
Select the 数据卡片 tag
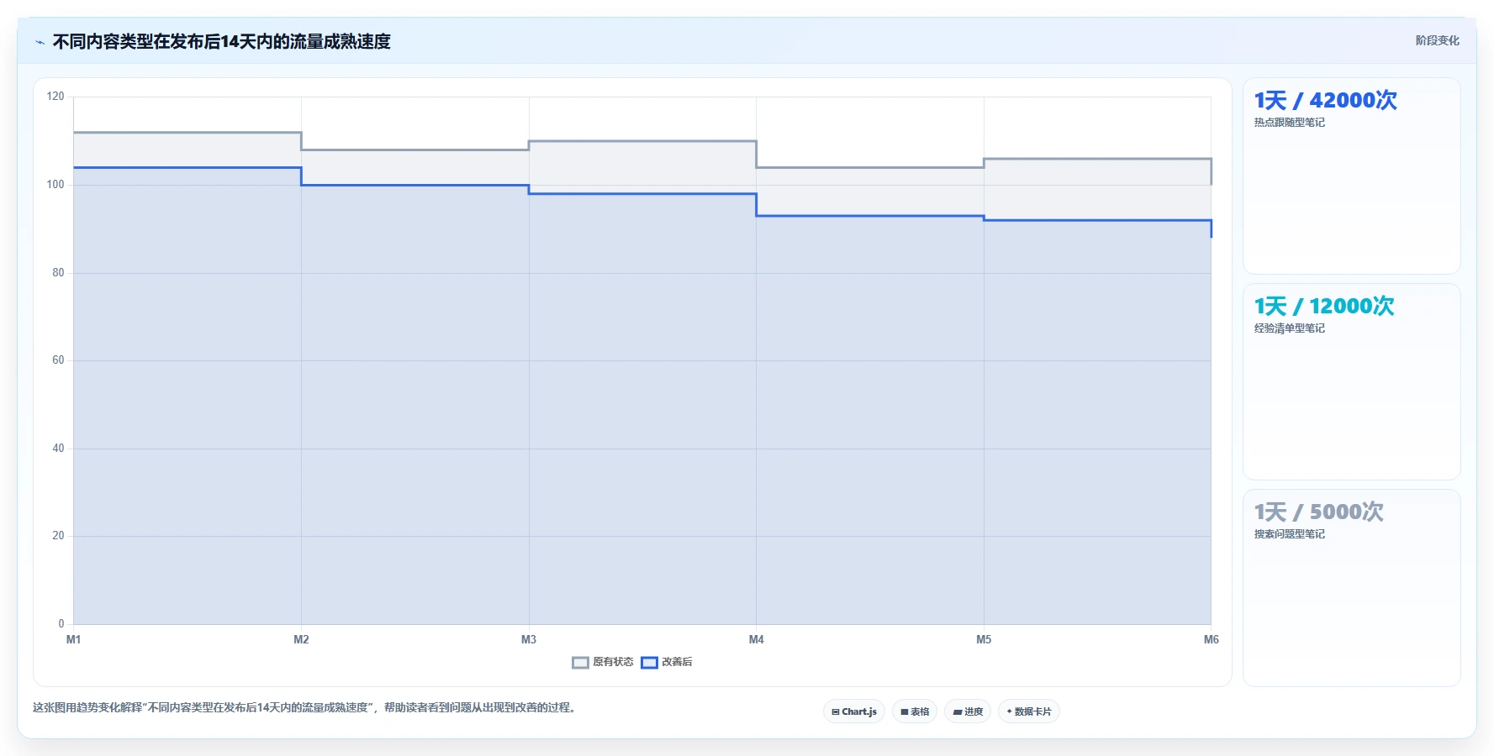(x=1029, y=711)
